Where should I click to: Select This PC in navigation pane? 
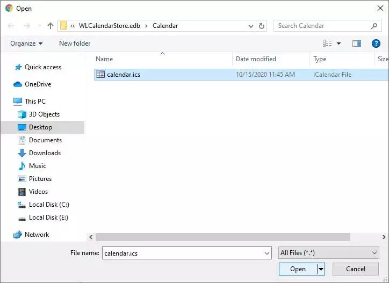(x=35, y=101)
